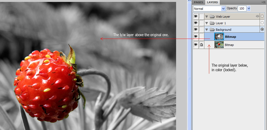Unlock the bottom Bitmap via its padlock icon
The height and width of the screenshot is (130, 267).
pyautogui.click(x=201, y=45)
